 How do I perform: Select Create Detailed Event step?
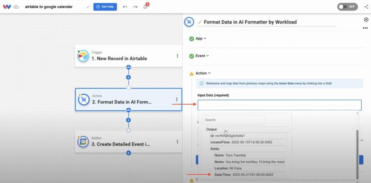click(x=129, y=142)
